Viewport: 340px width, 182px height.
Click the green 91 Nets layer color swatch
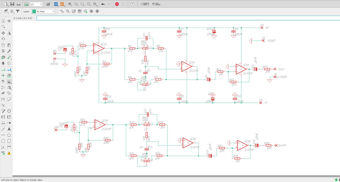pos(34,11)
